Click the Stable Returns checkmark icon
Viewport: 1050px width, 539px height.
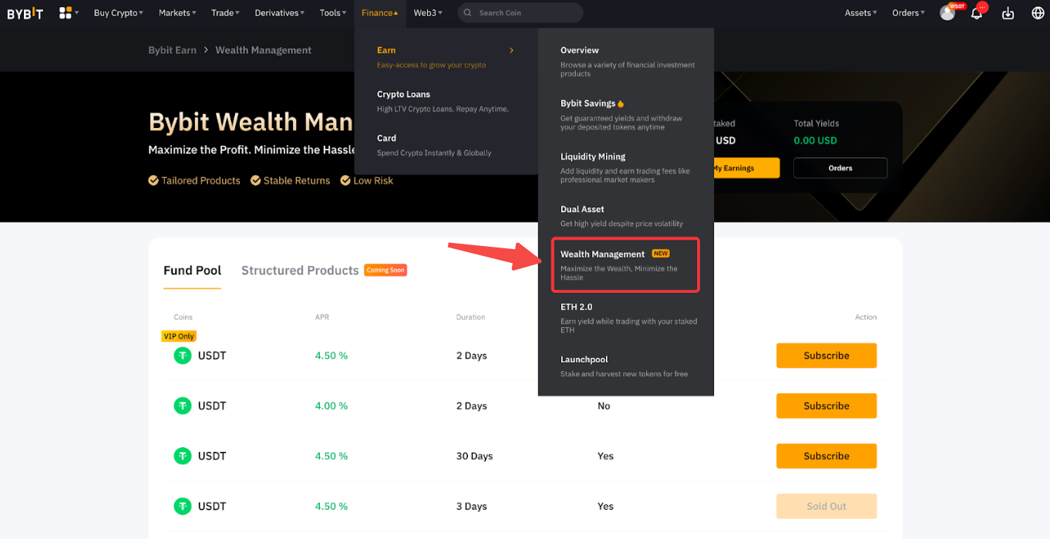click(x=255, y=180)
